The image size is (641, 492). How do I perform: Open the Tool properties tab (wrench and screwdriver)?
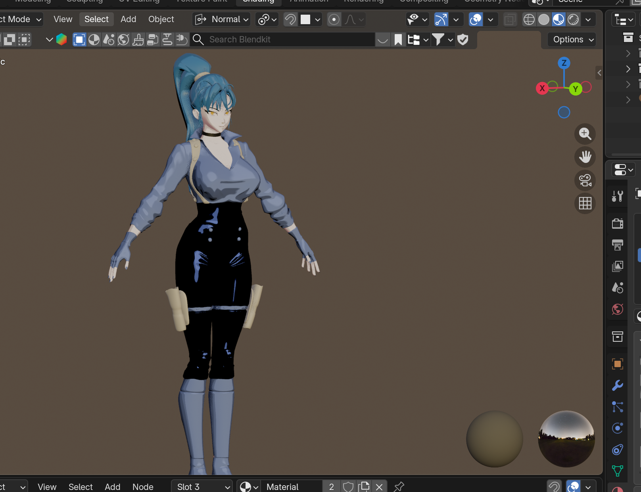pos(618,196)
